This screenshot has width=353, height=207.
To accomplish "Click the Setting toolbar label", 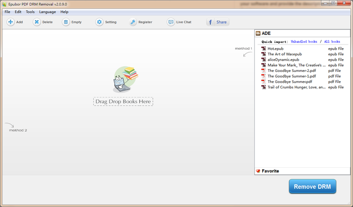I will click(x=111, y=22).
